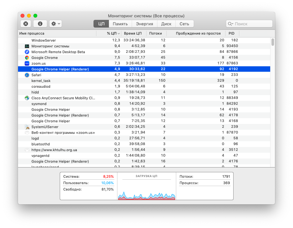The height and width of the screenshot is (228, 293).
Task: Click the highlighted Google Chrome Helper (Renderer) row
Action: tap(144, 69)
